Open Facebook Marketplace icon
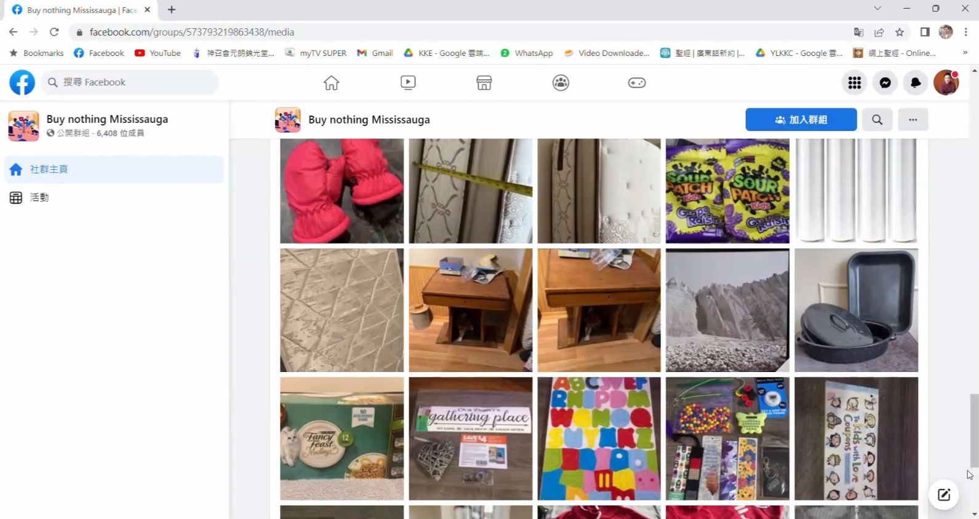The width and height of the screenshot is (979, 519). click(x=484, y=82)
